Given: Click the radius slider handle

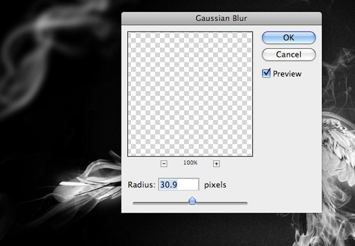Looking at the screenshot, I should click(192, 200).
